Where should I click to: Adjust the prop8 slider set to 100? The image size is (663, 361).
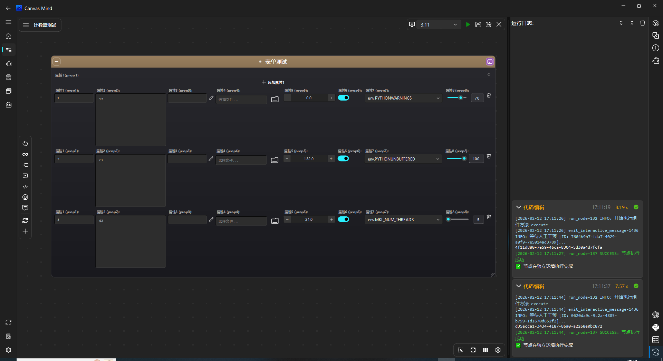pyautogui.click(x=457, y=158)
